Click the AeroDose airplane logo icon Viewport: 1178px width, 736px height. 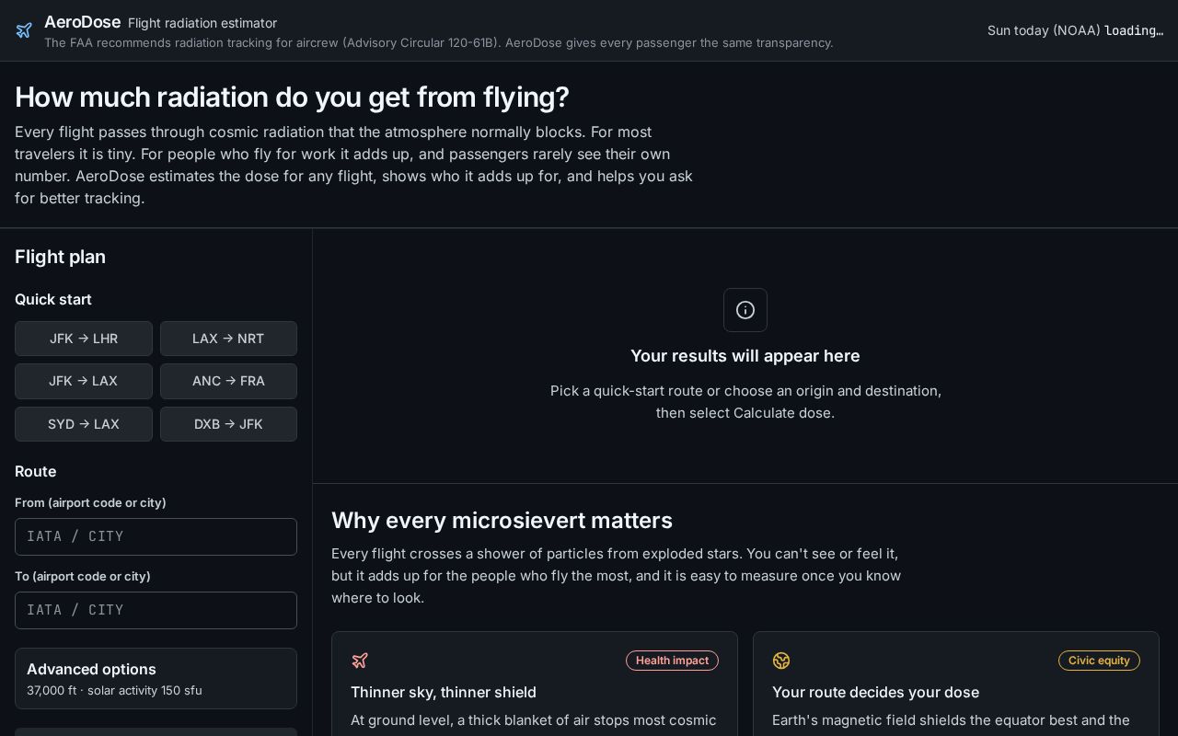pyautogui.click(x=24, y=30)
